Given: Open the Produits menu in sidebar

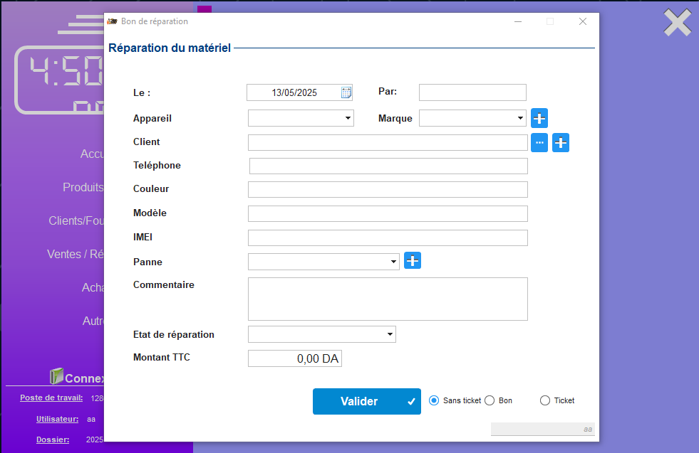Looking at the screenshot, I should 83,188.
